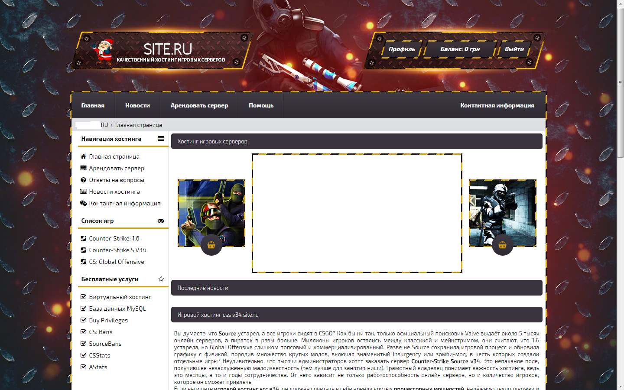
Task: Click the chat bubbles icon for Контактная информация
Action: click(83, 203)
